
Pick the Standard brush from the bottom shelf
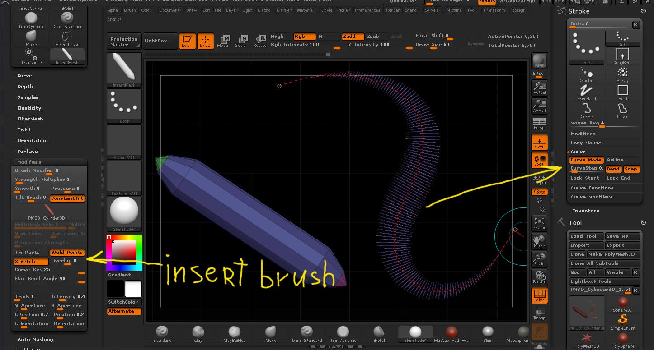[x=162, y=334]
